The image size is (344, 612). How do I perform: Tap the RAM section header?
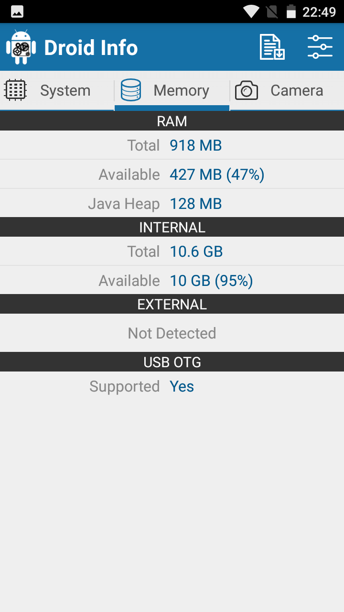pos(172,121)
